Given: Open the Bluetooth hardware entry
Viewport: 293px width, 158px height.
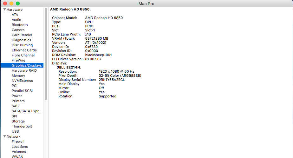Looking at the screenshot, I should point(20,25).
